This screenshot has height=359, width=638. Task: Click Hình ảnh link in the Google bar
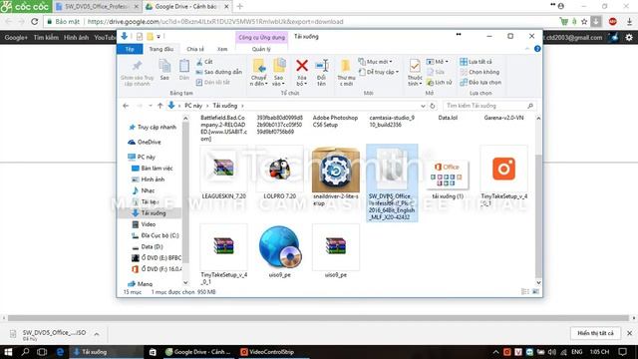(76, 38)
